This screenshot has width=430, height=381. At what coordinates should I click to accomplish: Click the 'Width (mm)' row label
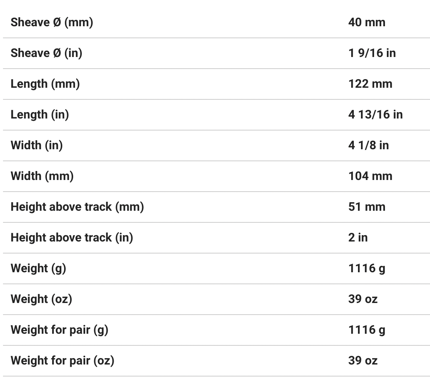click(x=42, y=176)
